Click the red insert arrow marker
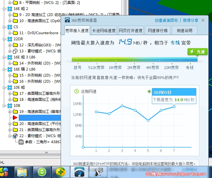Image resolution: width=212 pixels, height=178 pixels. (x=15, y=117)
